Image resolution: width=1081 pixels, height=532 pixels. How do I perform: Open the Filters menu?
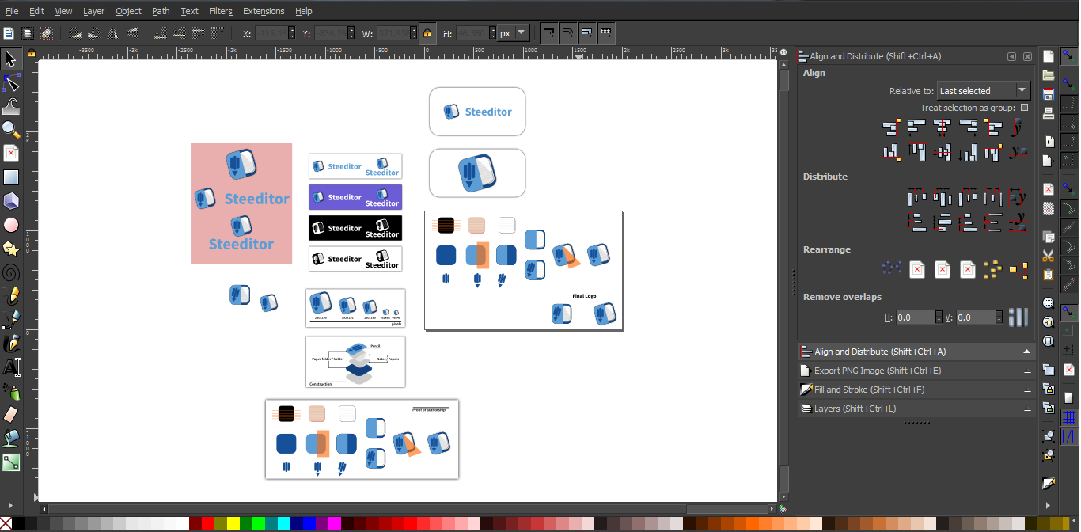coord(221,11)
